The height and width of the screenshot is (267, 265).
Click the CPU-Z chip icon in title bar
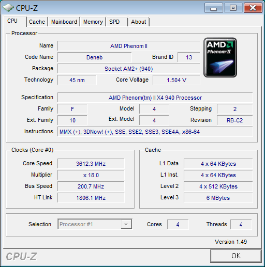(8, 8)
